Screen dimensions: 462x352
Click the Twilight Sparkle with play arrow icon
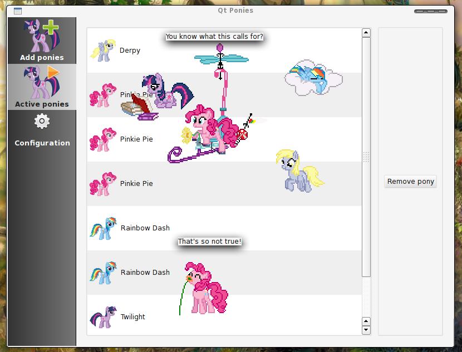pyautogui.click(x=42, y=82)
